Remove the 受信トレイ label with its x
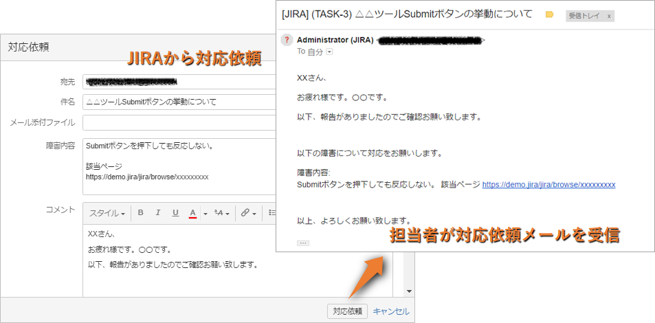This screenshot has height=323, width=655. point(609,16)
